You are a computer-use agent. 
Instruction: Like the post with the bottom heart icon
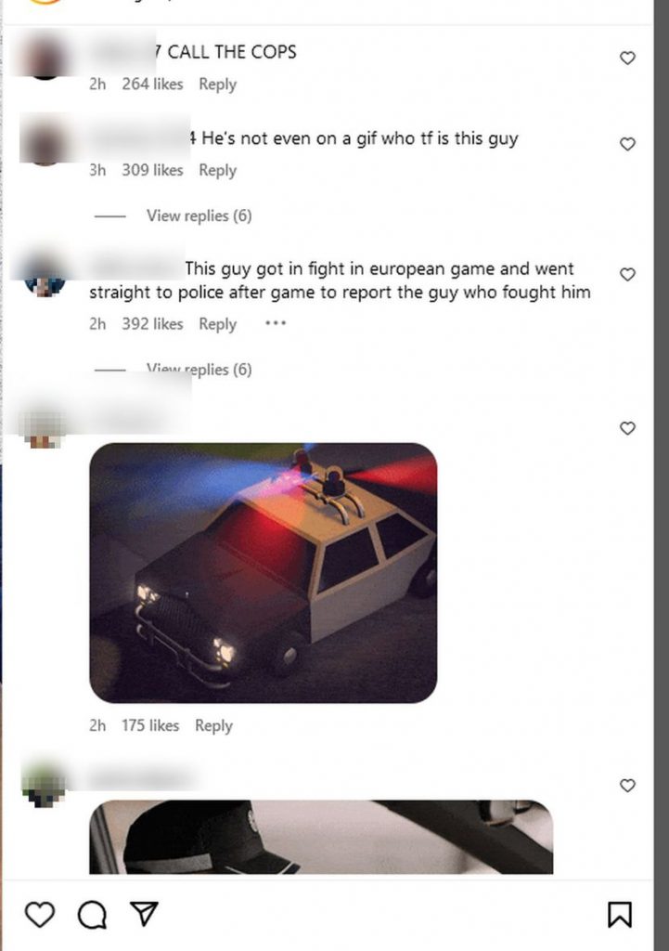tap(40, 915)
